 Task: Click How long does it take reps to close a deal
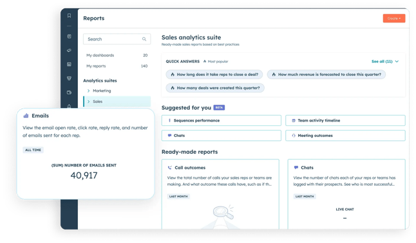(x=214, y=75)
